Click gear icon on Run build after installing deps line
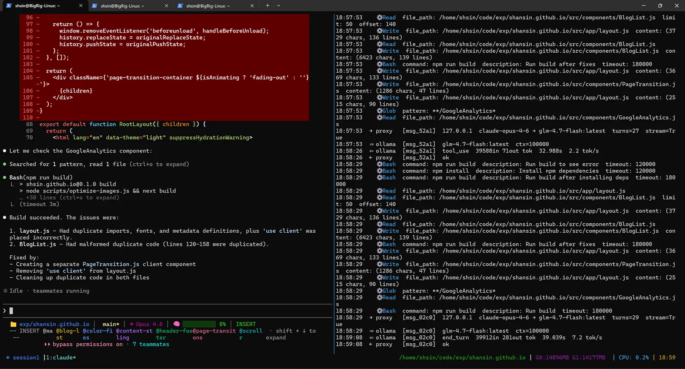 379,177
